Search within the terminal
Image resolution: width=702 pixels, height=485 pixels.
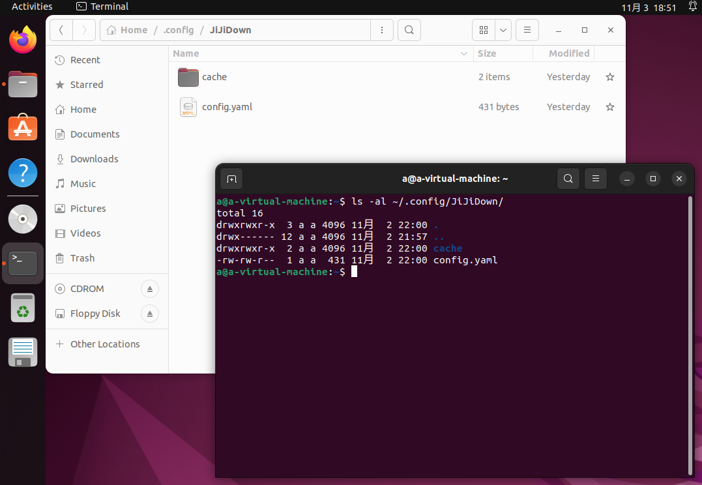click(568, 179)
